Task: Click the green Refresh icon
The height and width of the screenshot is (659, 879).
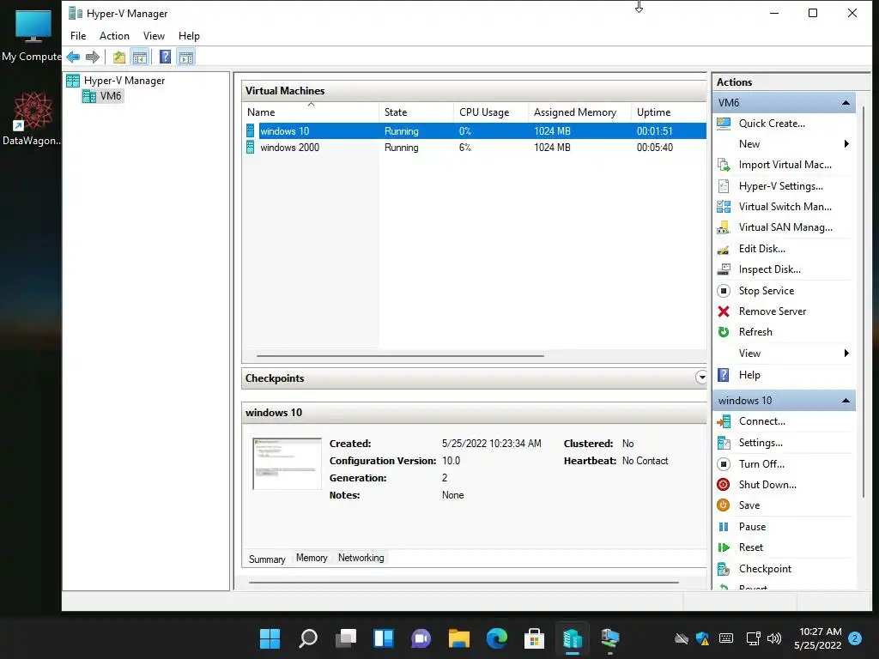Action: click(x=724, y=332)
